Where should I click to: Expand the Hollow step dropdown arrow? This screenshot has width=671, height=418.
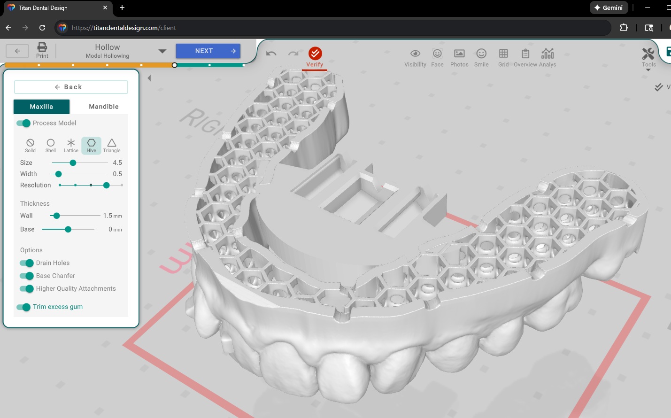(x=162, y=51)
